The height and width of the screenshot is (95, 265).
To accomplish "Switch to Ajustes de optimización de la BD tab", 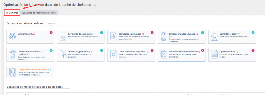I will [39, 13].
